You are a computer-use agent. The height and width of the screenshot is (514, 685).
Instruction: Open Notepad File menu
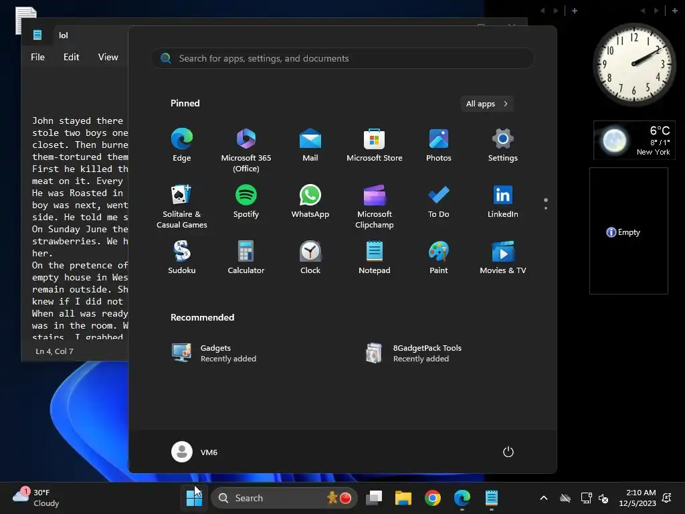point(37,57)
